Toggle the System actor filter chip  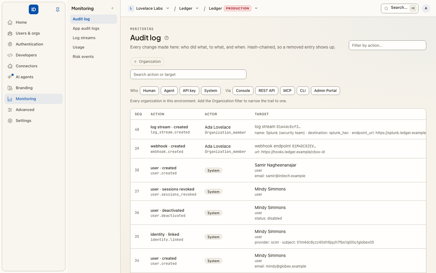click(211, 91)
